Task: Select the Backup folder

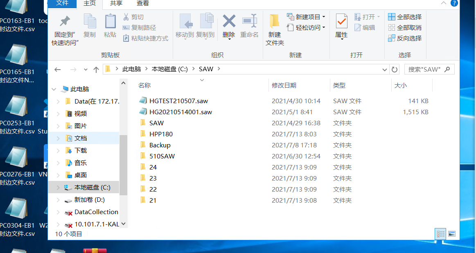Action: [160, 145]
